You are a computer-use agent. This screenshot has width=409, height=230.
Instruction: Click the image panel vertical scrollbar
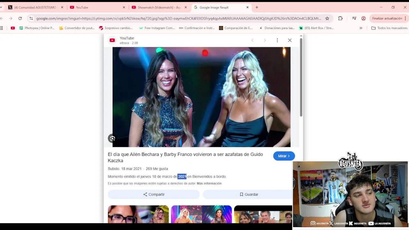pos(301,77)
